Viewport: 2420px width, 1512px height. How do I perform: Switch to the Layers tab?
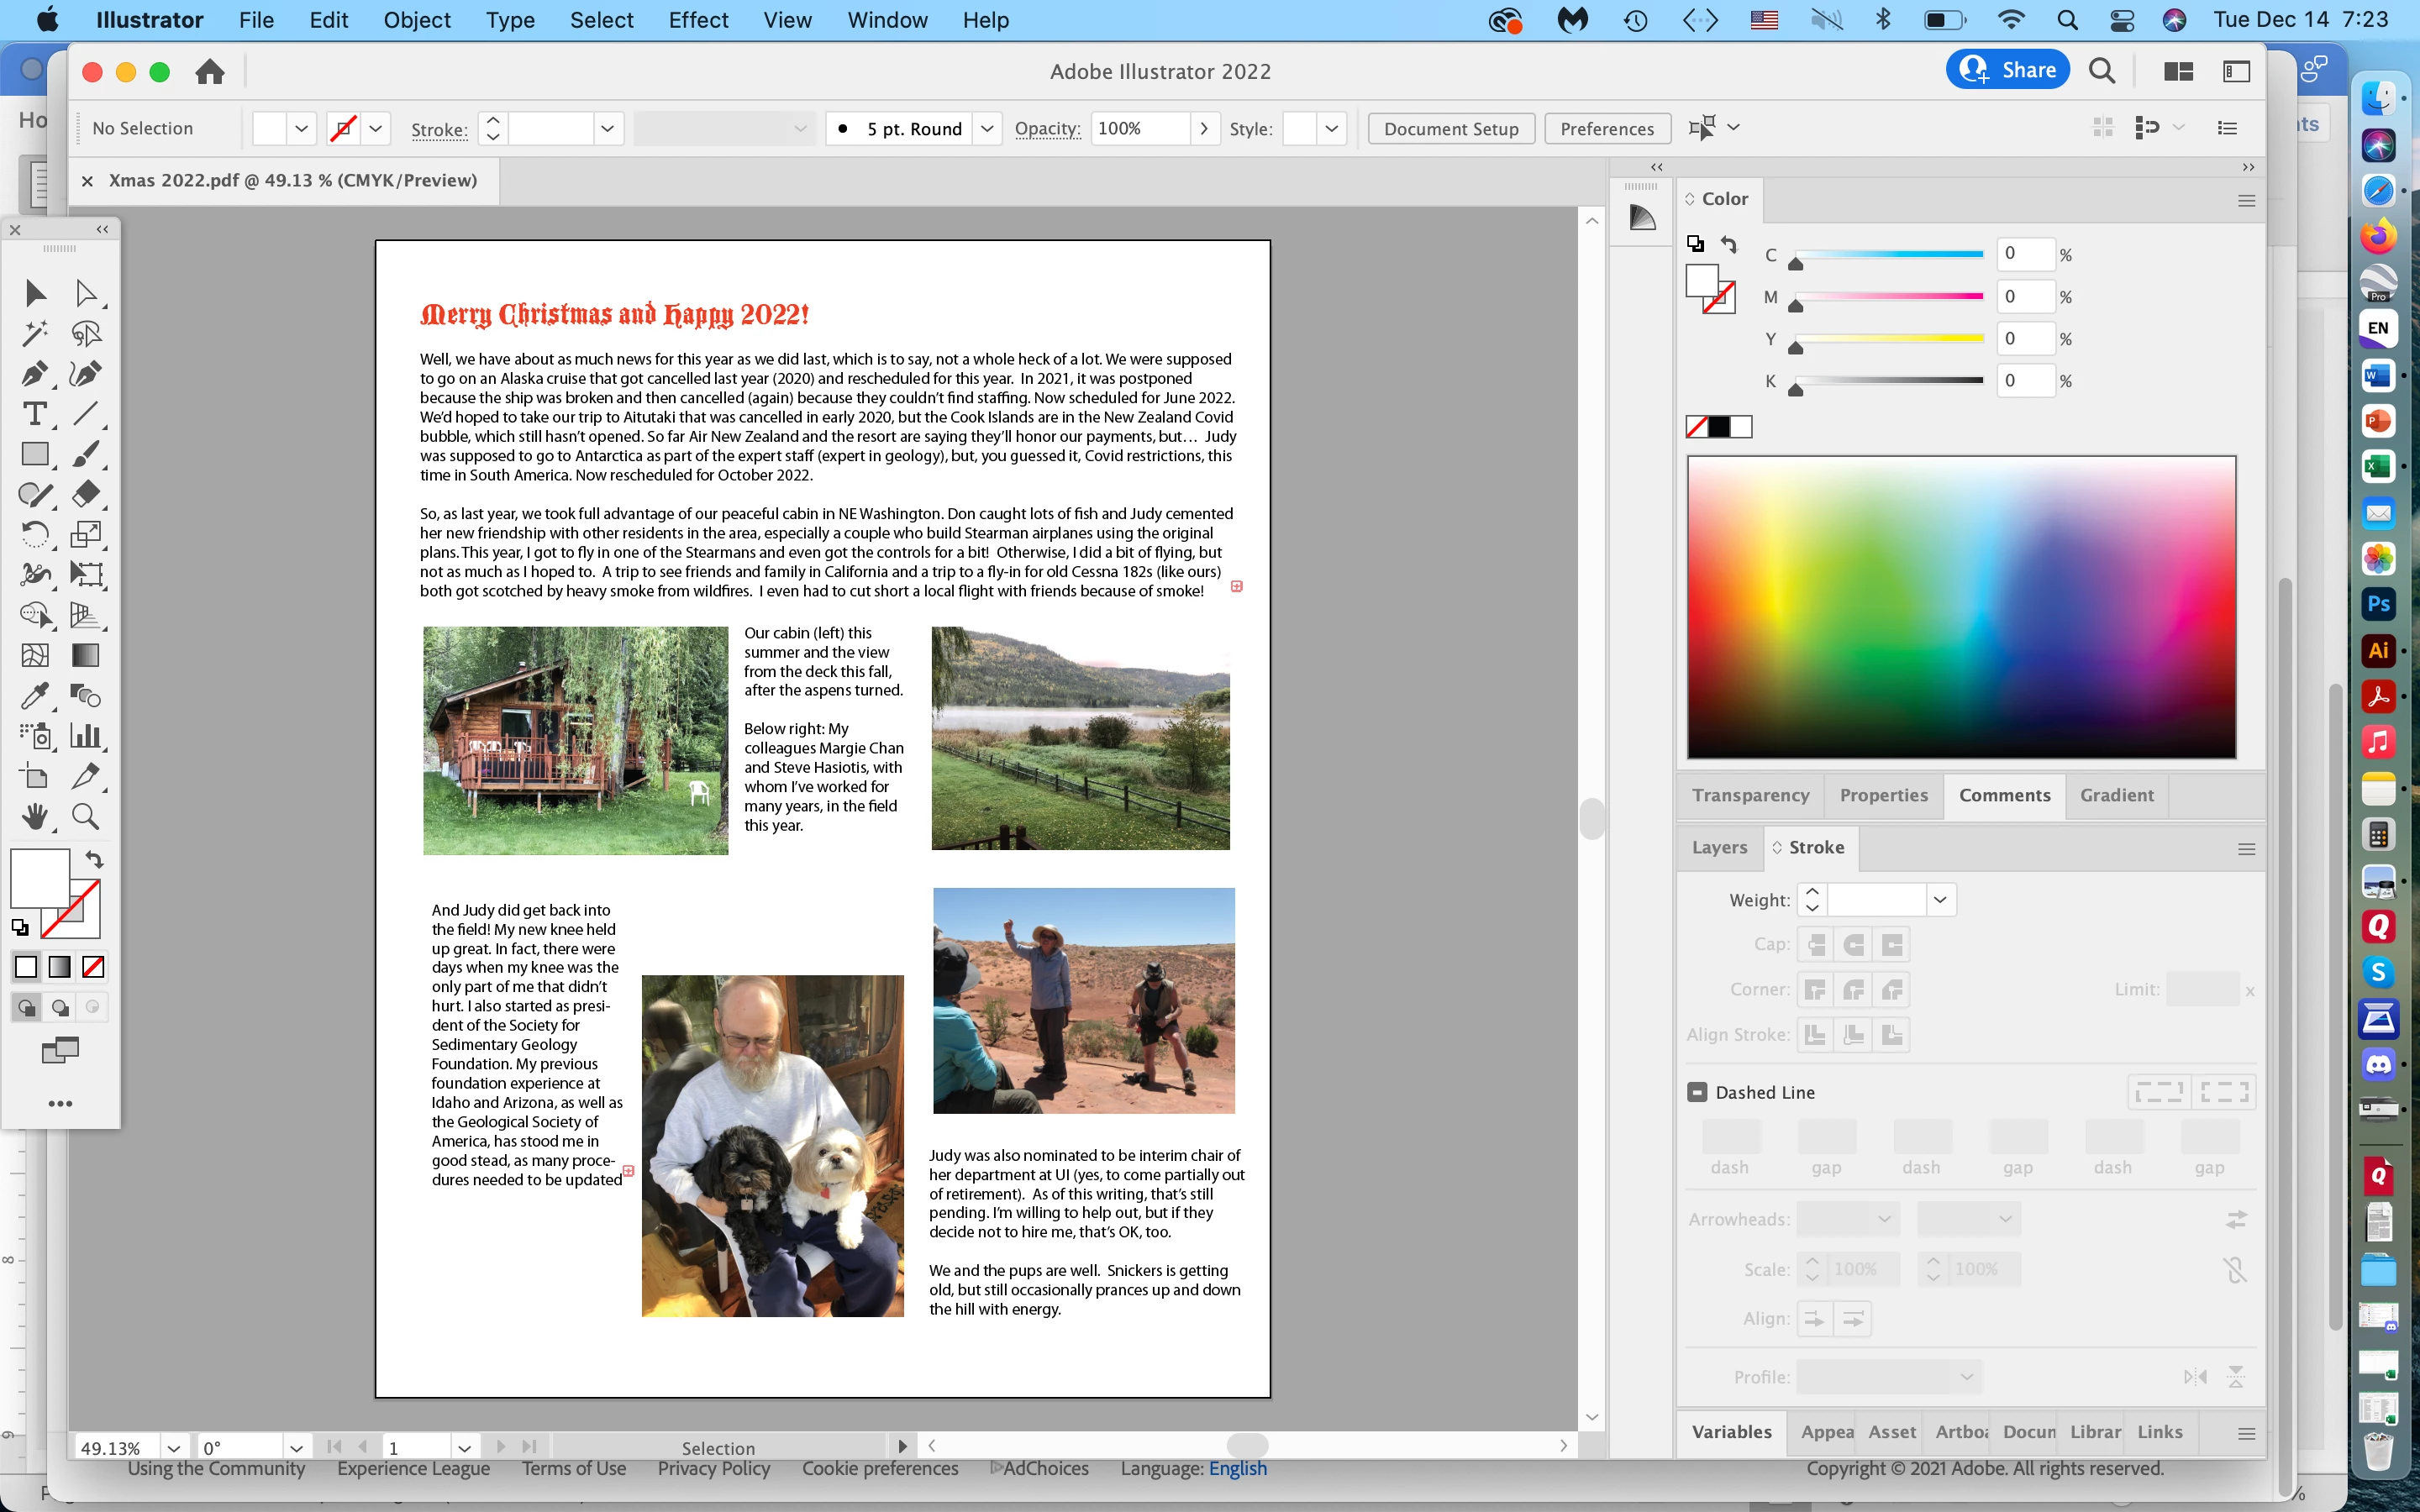pos(1719,847)
